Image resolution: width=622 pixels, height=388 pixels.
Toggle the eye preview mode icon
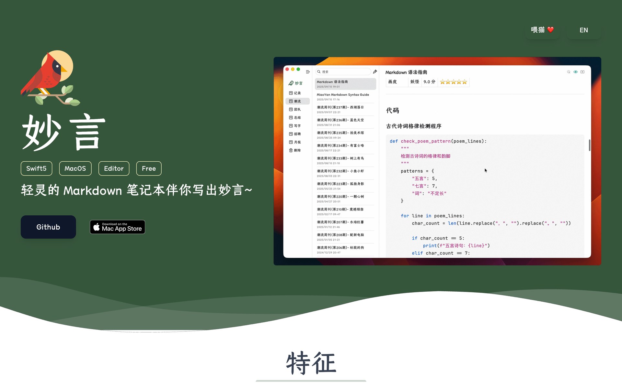coord(575,72)
